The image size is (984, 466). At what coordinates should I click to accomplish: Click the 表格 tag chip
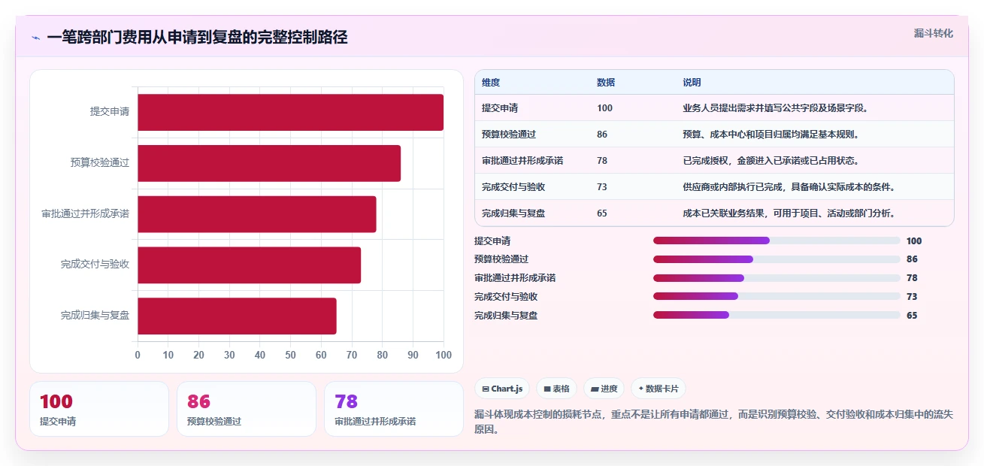(557, 389)
